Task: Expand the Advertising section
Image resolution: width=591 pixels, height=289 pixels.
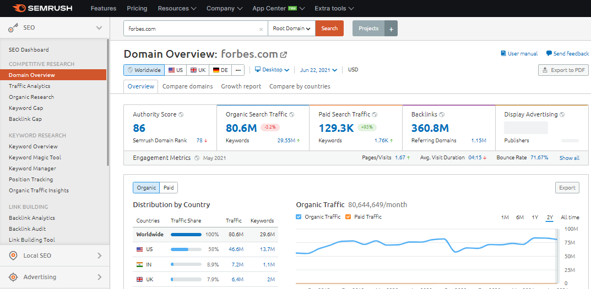Action: (100, 277)
